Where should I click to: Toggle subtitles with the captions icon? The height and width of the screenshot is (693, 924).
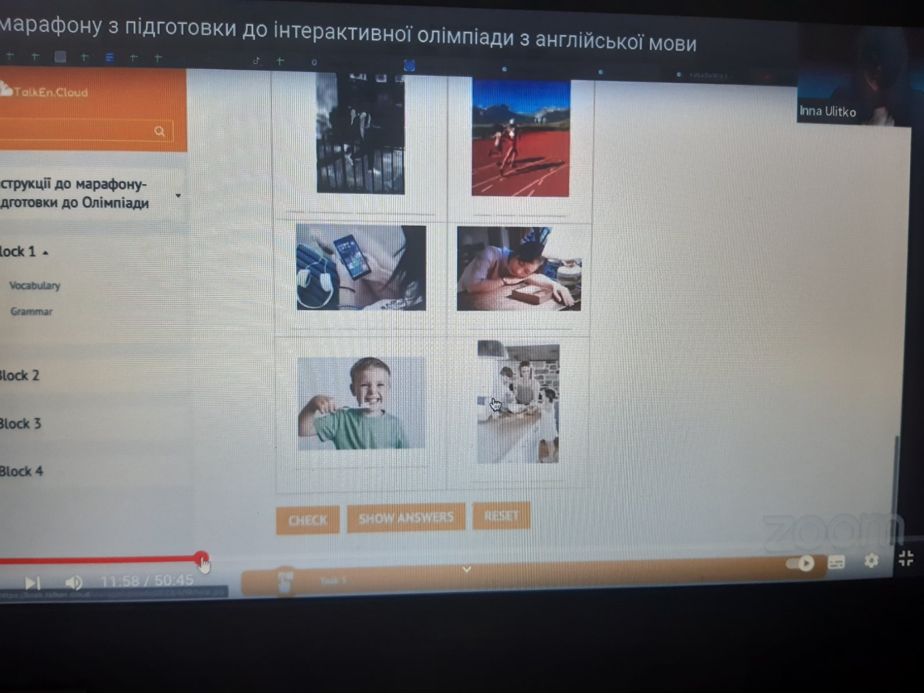(x=836, y=562)
